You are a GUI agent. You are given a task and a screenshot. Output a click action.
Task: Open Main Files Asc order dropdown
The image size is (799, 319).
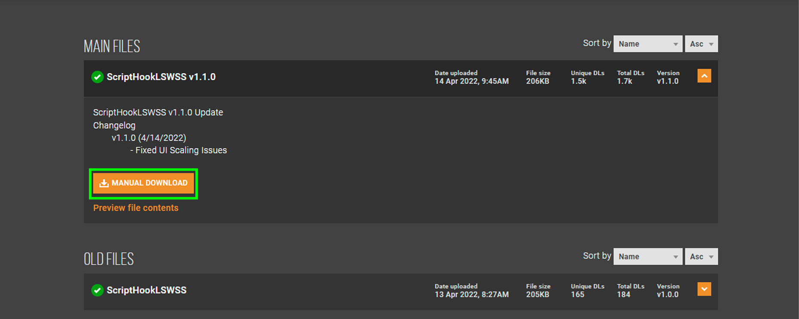[x=701, y=44]
